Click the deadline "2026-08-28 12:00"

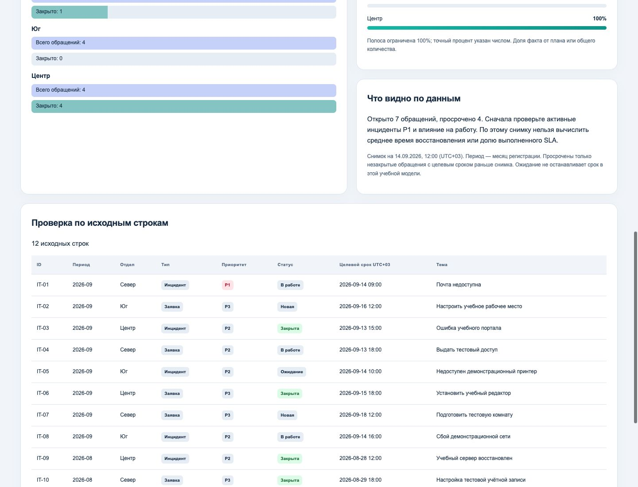click(360, 458)
